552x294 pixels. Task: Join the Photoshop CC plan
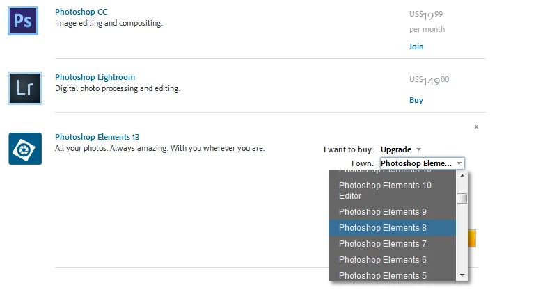416,47
